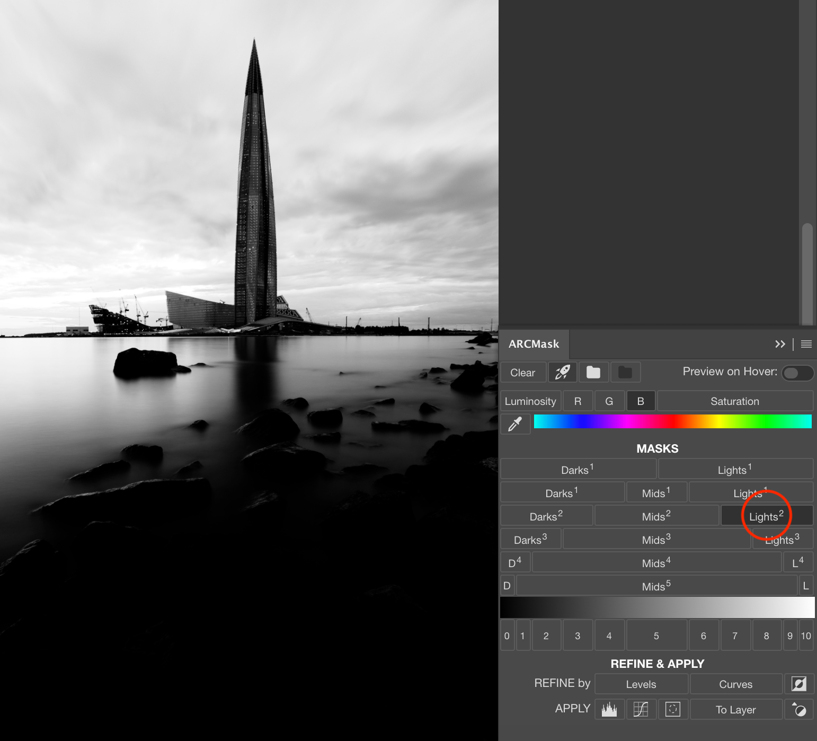Switch to the R channel

(578, 401)
